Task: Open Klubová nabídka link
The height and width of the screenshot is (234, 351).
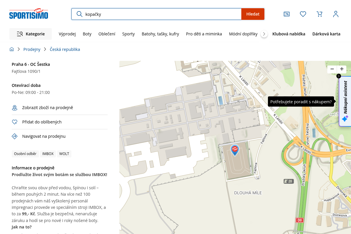Action: [289, 34]
